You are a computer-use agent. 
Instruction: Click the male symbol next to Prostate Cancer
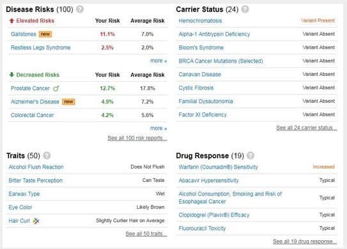click(56, 89)
